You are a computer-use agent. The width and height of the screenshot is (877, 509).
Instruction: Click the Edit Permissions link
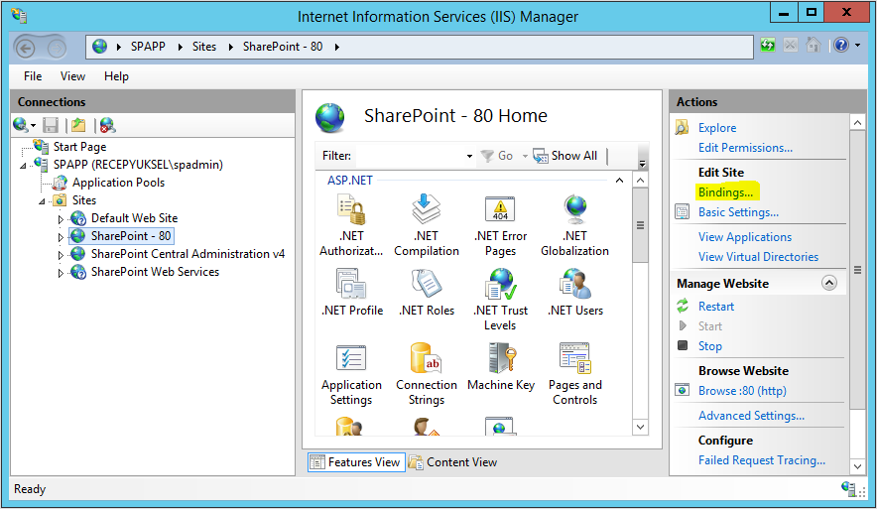coord(745,148)
